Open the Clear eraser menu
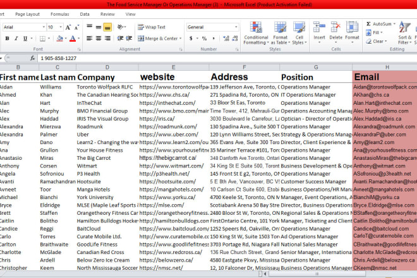Image resolution: width=417 pixels, height=278 pixels. click(x=377, y=42)
